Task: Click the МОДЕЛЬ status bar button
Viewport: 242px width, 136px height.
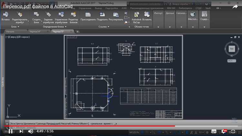Action: (x=134, y=132)
